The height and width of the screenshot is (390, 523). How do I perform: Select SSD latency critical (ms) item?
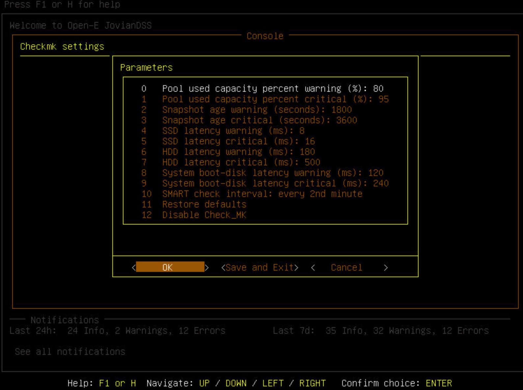click(228, 141)
